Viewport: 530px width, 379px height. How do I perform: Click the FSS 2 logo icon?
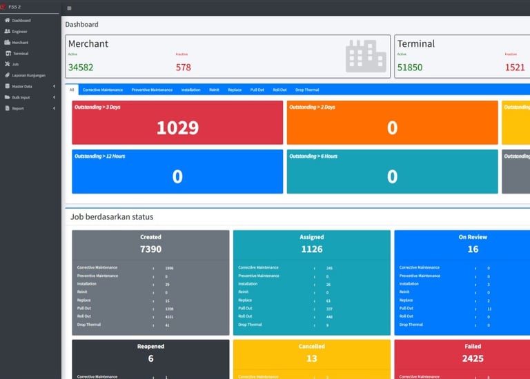(3, 7)
